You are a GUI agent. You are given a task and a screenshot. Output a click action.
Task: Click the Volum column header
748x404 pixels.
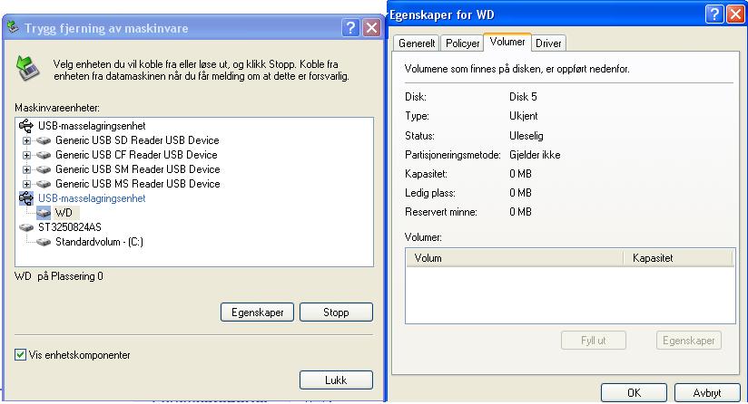point(515,258)
